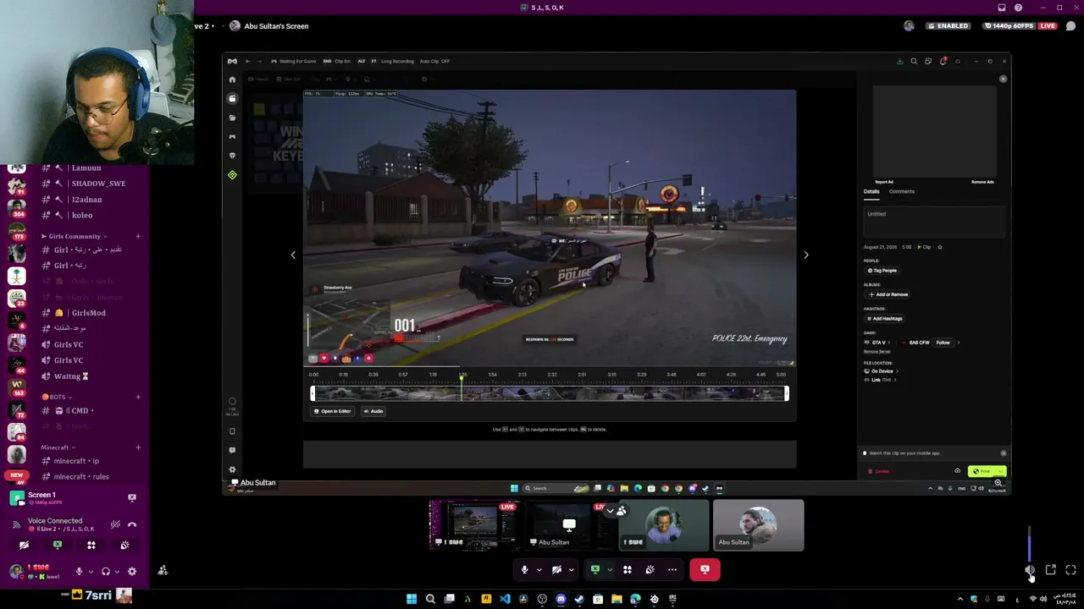Add a channel to Girls Community
1084x609 pixels.
point(138,236)
